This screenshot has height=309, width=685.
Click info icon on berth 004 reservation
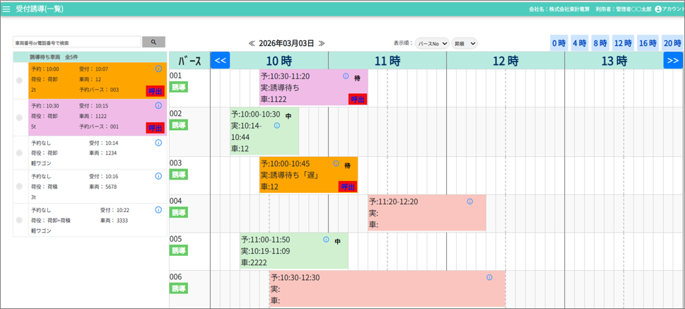(470, 202)
